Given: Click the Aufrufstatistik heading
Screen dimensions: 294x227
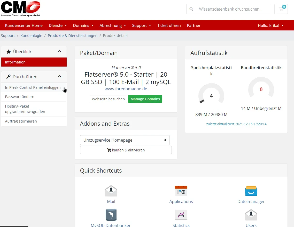Looking at the screenshot, I should pos(209,53).
